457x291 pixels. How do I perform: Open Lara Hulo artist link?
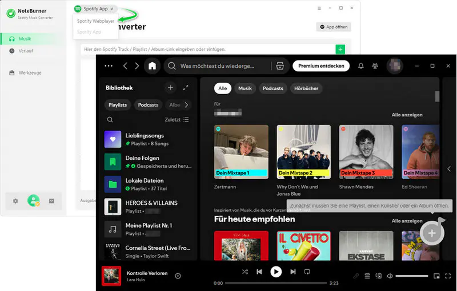[x=136, y=280]
